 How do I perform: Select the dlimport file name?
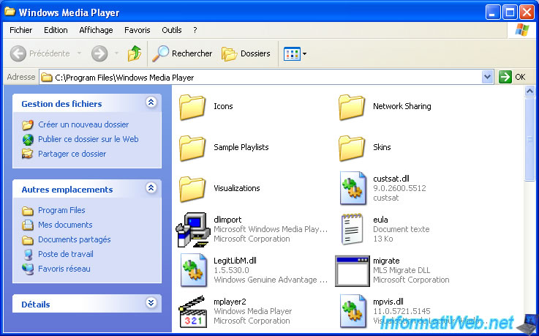tap(227, 220)
